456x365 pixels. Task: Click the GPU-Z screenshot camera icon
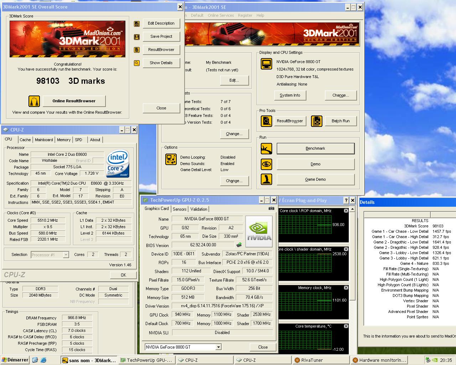coord(271,209)
